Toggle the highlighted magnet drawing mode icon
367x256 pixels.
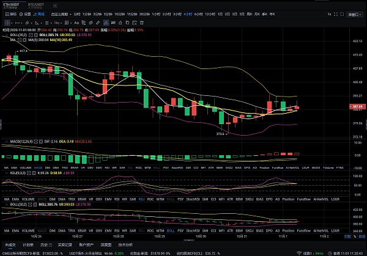[x=106, y=23]
